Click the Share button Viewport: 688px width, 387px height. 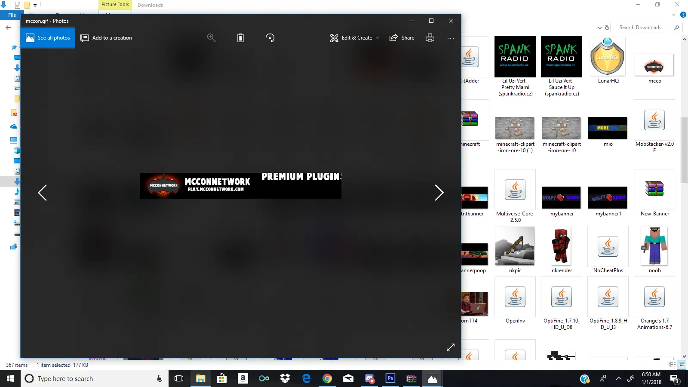tap(402, 38)
